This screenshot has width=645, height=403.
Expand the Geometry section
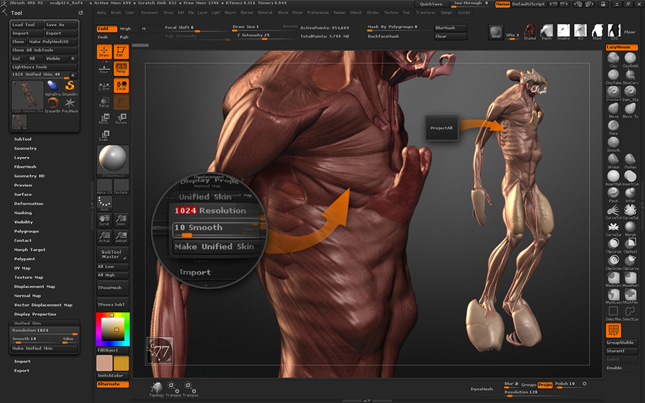coord(26,148)
